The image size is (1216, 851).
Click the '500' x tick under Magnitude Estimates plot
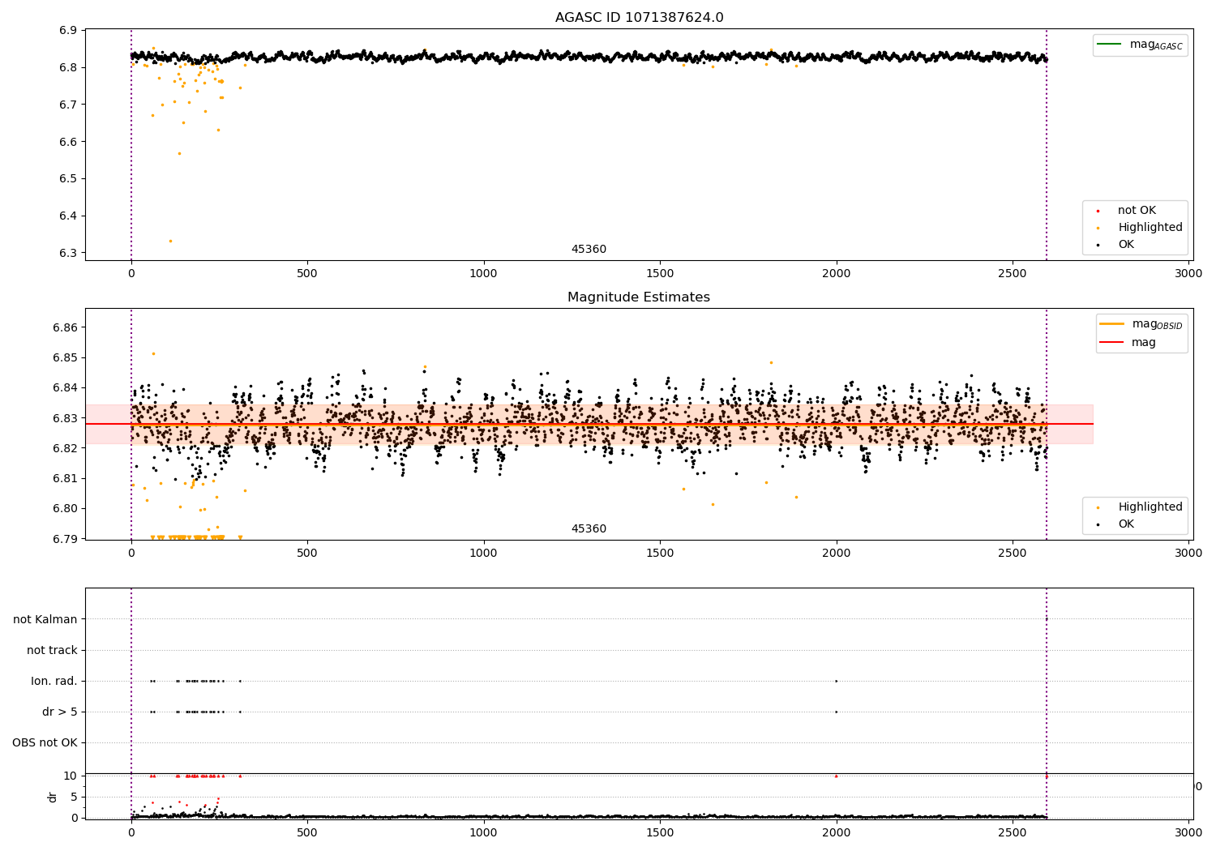307,554
